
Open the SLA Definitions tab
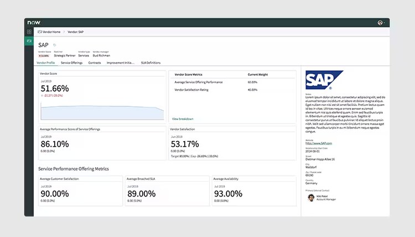click(x=151, y=63)
